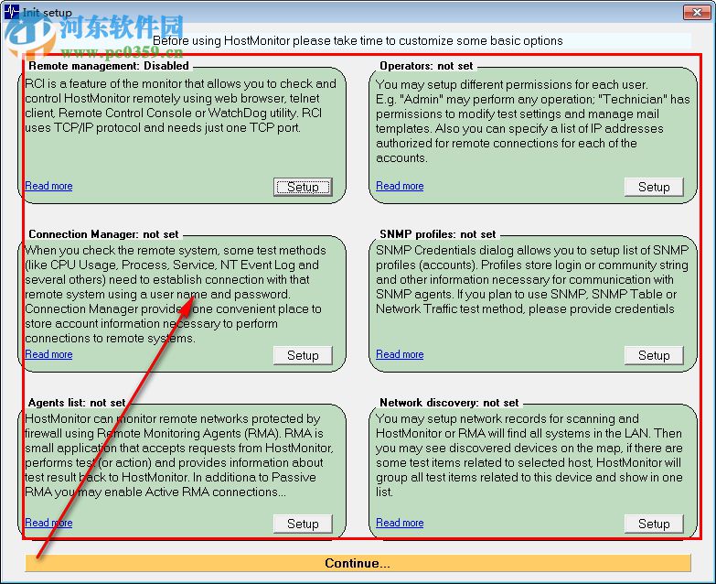Click the network records scanning description text
This screenshot has height=584, width=716.
(529, 455)
